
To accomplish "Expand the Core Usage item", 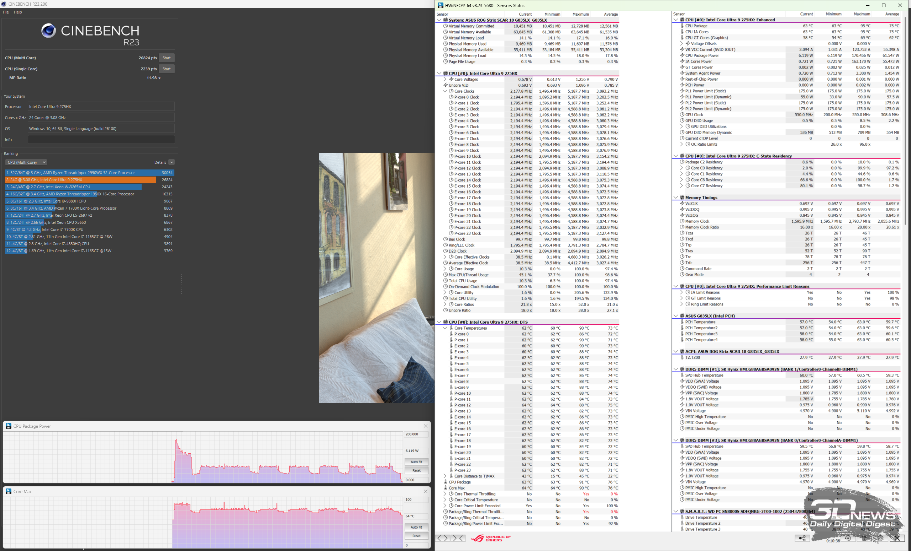I will click(445, 269).
